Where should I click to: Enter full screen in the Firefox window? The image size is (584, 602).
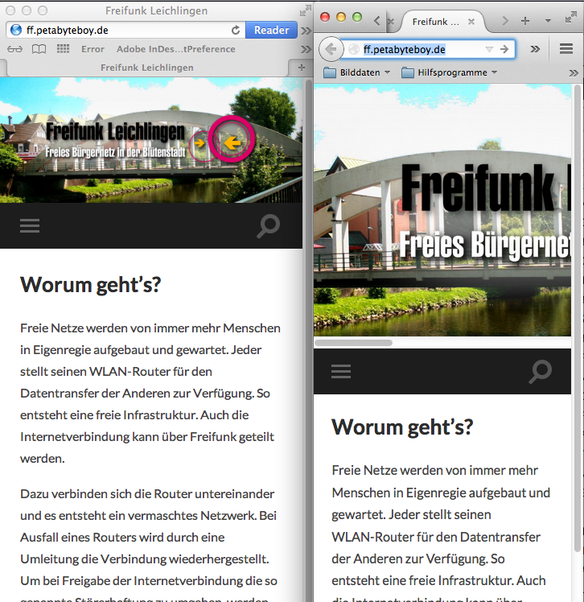[x=571, y=17]
